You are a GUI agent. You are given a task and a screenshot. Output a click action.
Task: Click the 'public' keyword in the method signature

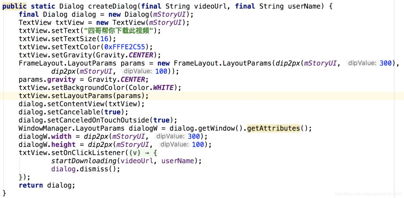14,6
